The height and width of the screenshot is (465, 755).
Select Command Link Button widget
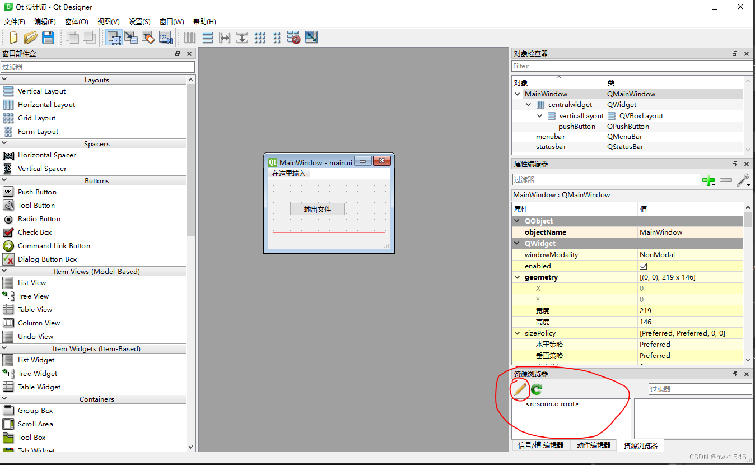(x=54, y=246)
